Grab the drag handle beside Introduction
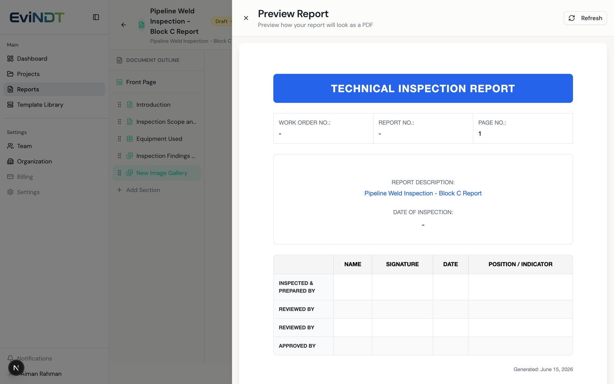This screenshot has width=614, height=384. point(119,105)
